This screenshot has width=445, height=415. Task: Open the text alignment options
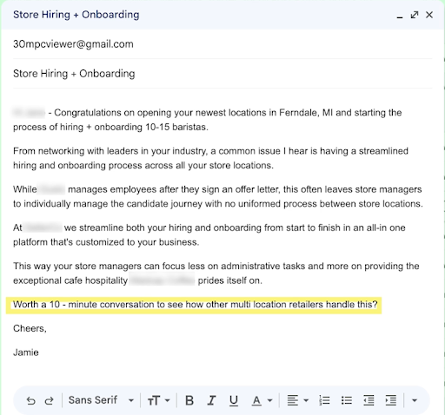297,400
